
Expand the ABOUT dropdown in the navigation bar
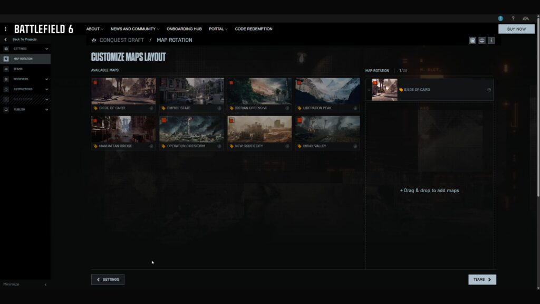coord(94,29)
